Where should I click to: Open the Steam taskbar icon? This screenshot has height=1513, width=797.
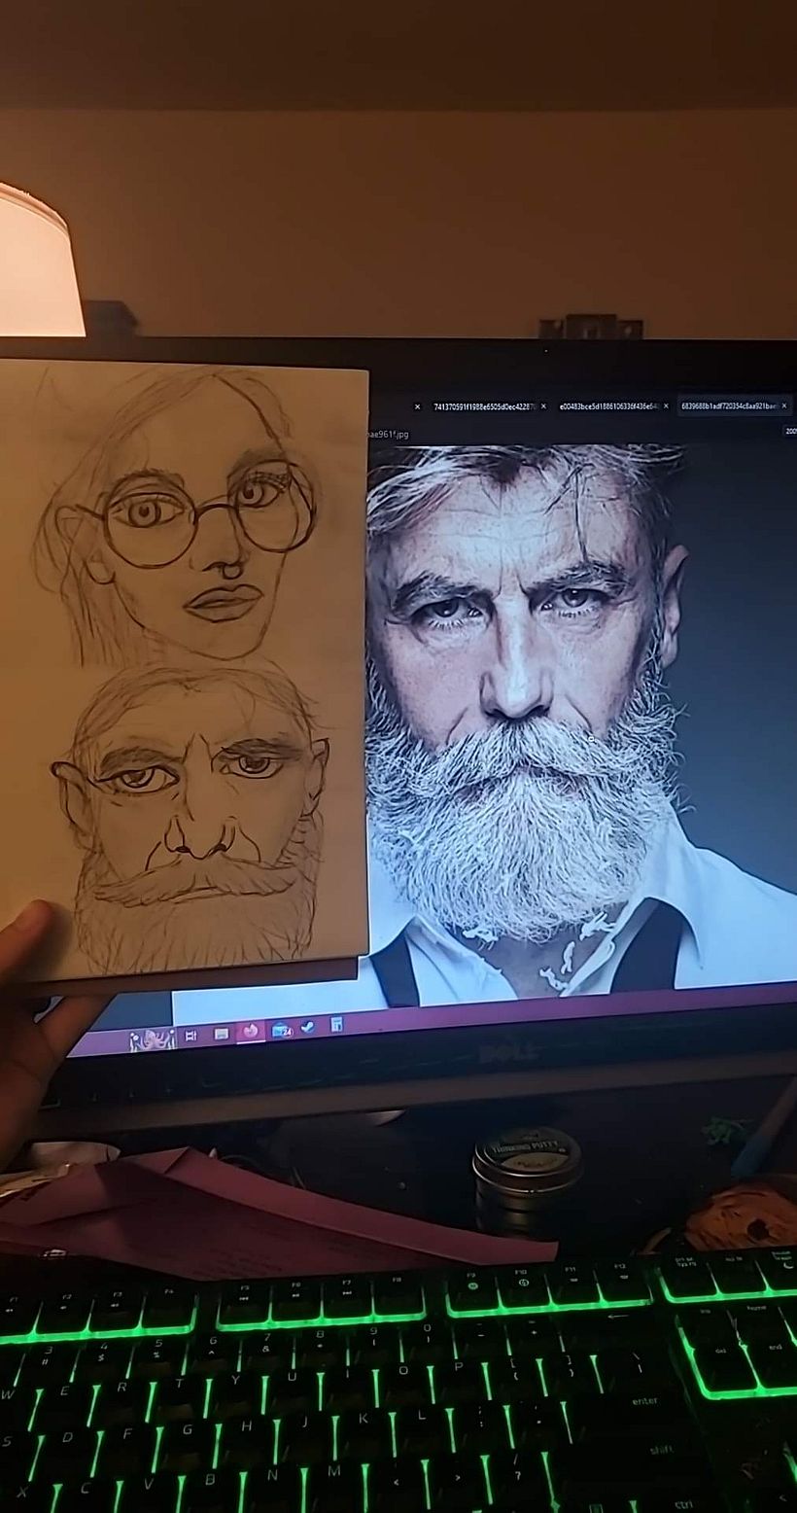tap(308, 1027)
